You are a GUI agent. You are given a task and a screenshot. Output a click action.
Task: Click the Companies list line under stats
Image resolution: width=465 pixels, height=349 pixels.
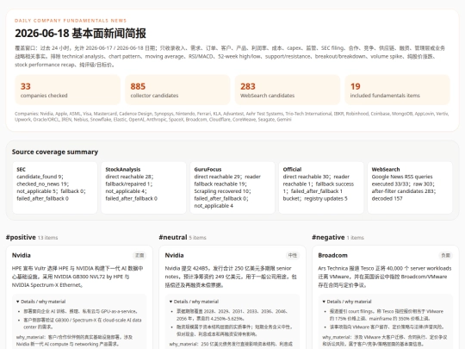[x=232, y=116]
